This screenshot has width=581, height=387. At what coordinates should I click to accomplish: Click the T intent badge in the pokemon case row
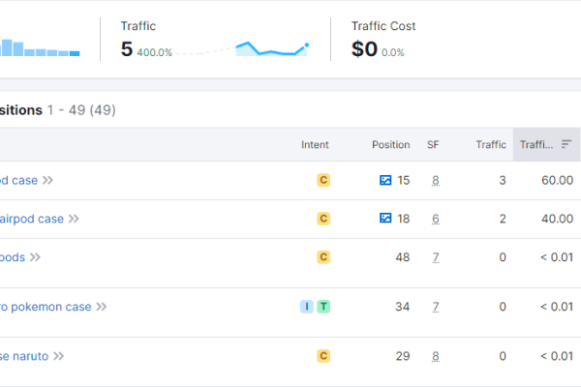tap(323, 307)
